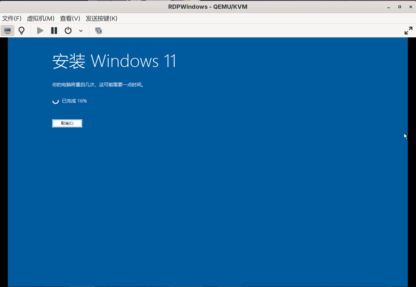Viewport: 416px width, 287px height.
Task: Pause the virtual machine
Action: (54, 31)
